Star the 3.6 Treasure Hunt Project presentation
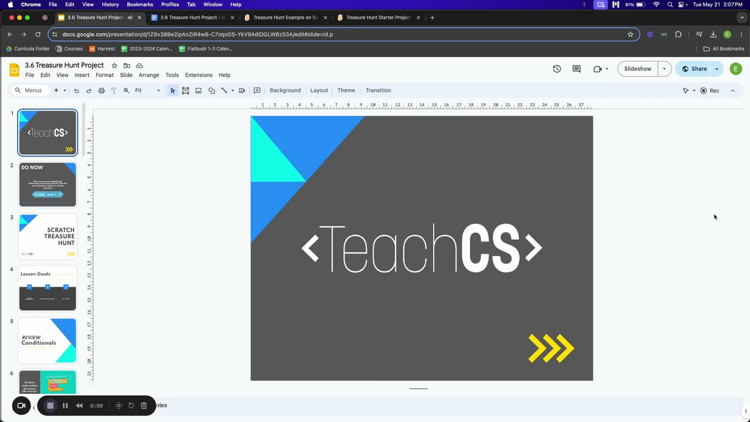Viewport: 750px width, 422px height. pyautogui.click(x=114, y=66)
